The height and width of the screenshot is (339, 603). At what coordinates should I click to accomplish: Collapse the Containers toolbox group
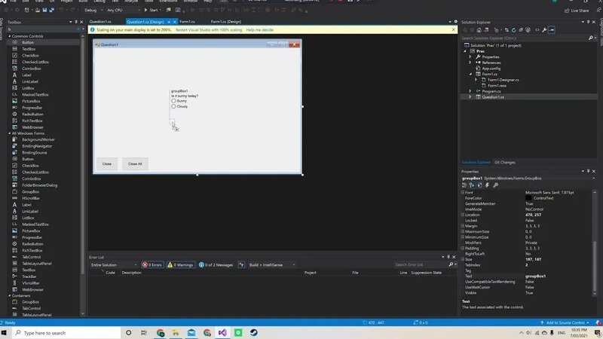pos(9,295)
